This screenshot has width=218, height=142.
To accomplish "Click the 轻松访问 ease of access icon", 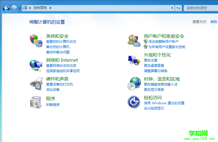I will [x=134, y=102].
